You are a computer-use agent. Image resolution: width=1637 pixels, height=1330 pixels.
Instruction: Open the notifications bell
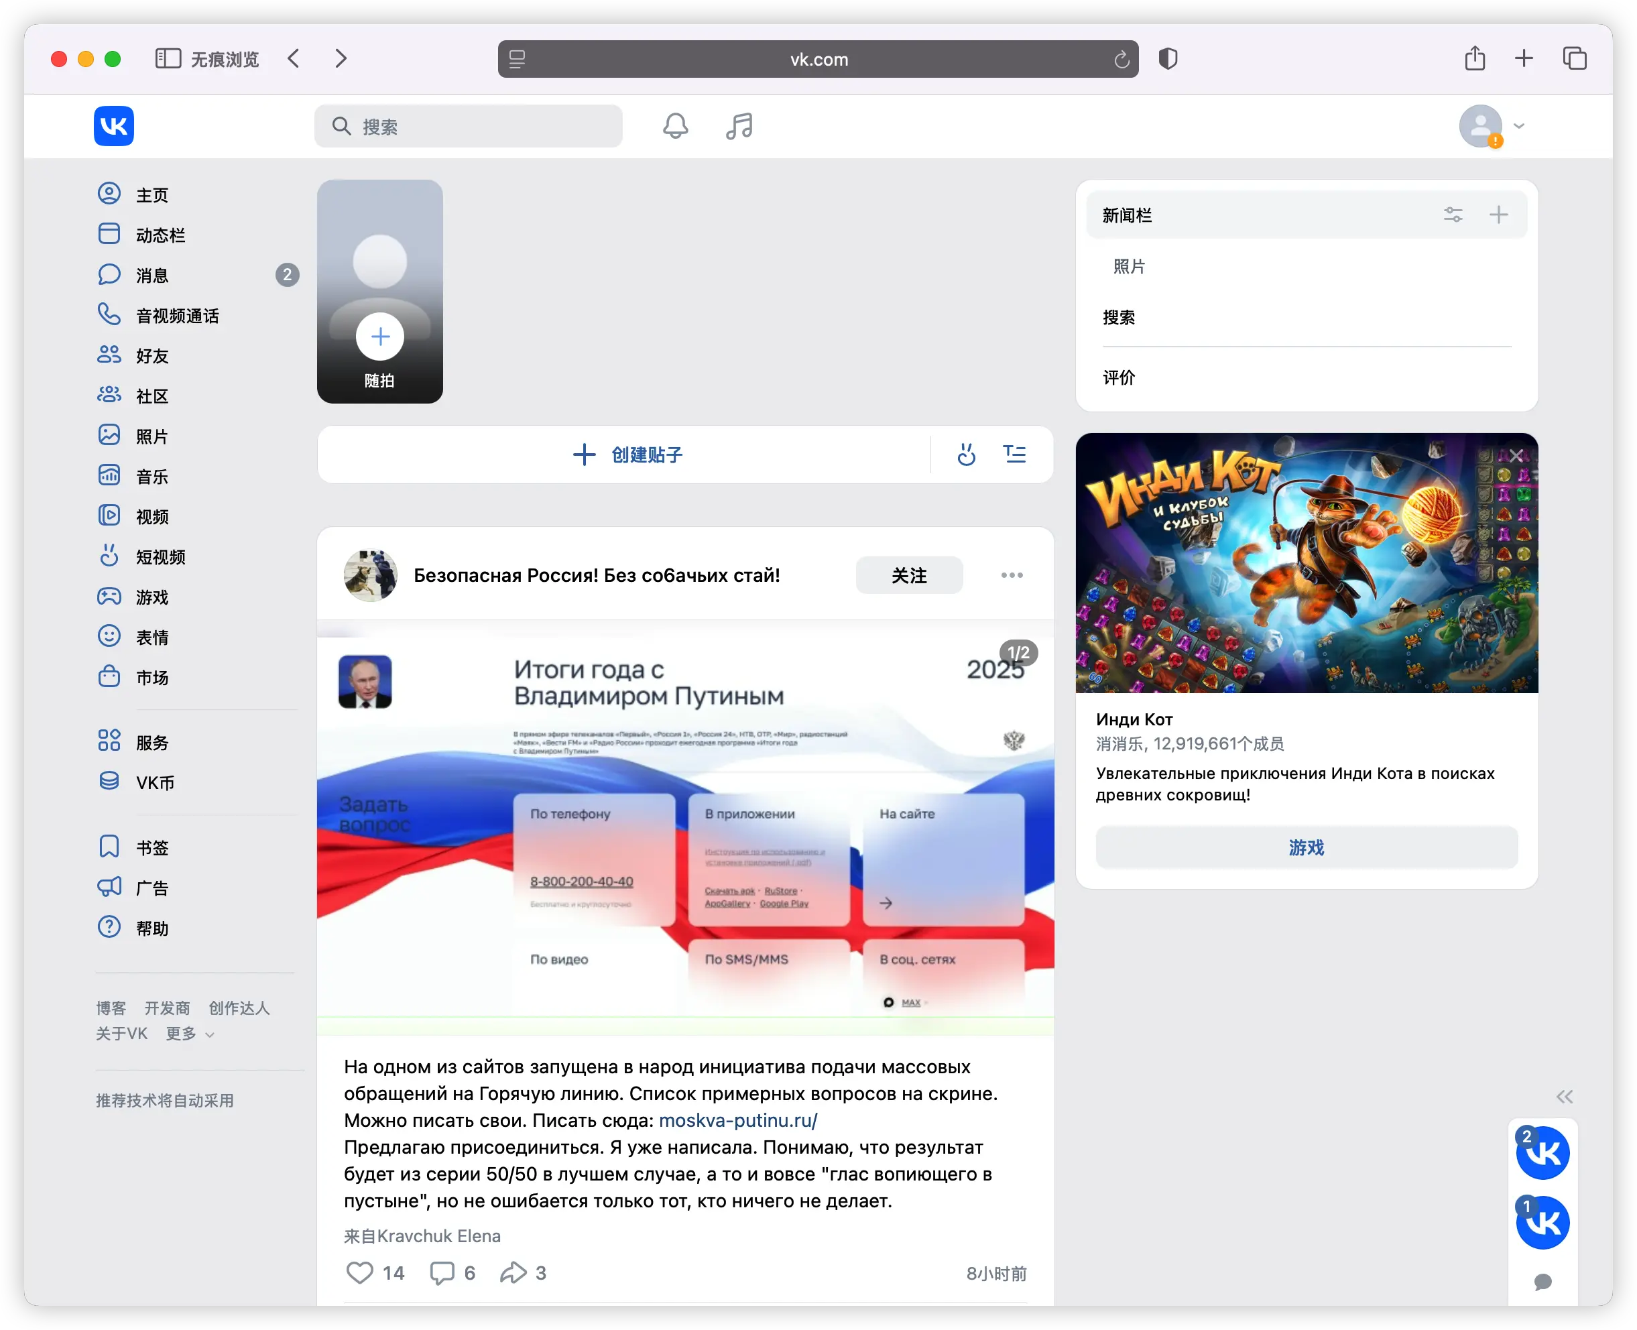point(675,127)
